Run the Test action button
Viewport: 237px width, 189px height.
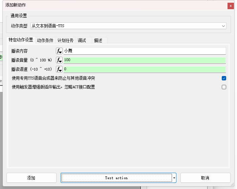tap(116, 178)
